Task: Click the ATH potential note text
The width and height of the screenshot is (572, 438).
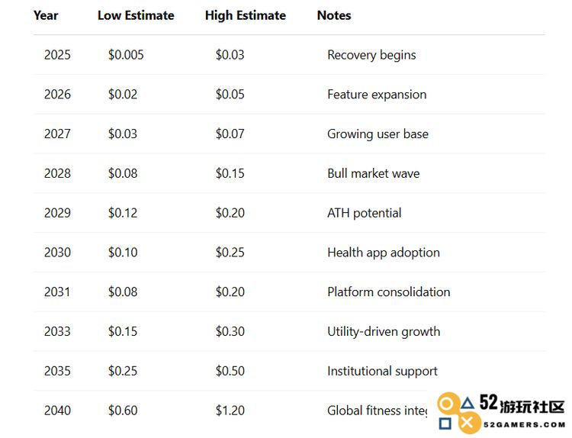Action: [x=364, y=213]
